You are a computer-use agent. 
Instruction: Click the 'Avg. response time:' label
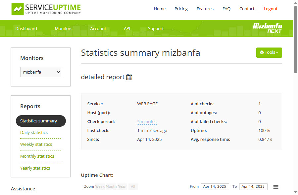(211, 140)
